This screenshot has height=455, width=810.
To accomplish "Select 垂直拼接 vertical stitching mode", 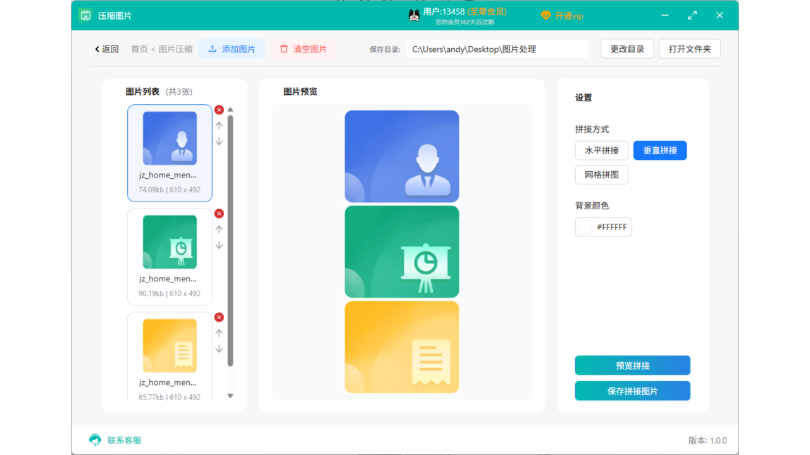I will tap(660, 150).
